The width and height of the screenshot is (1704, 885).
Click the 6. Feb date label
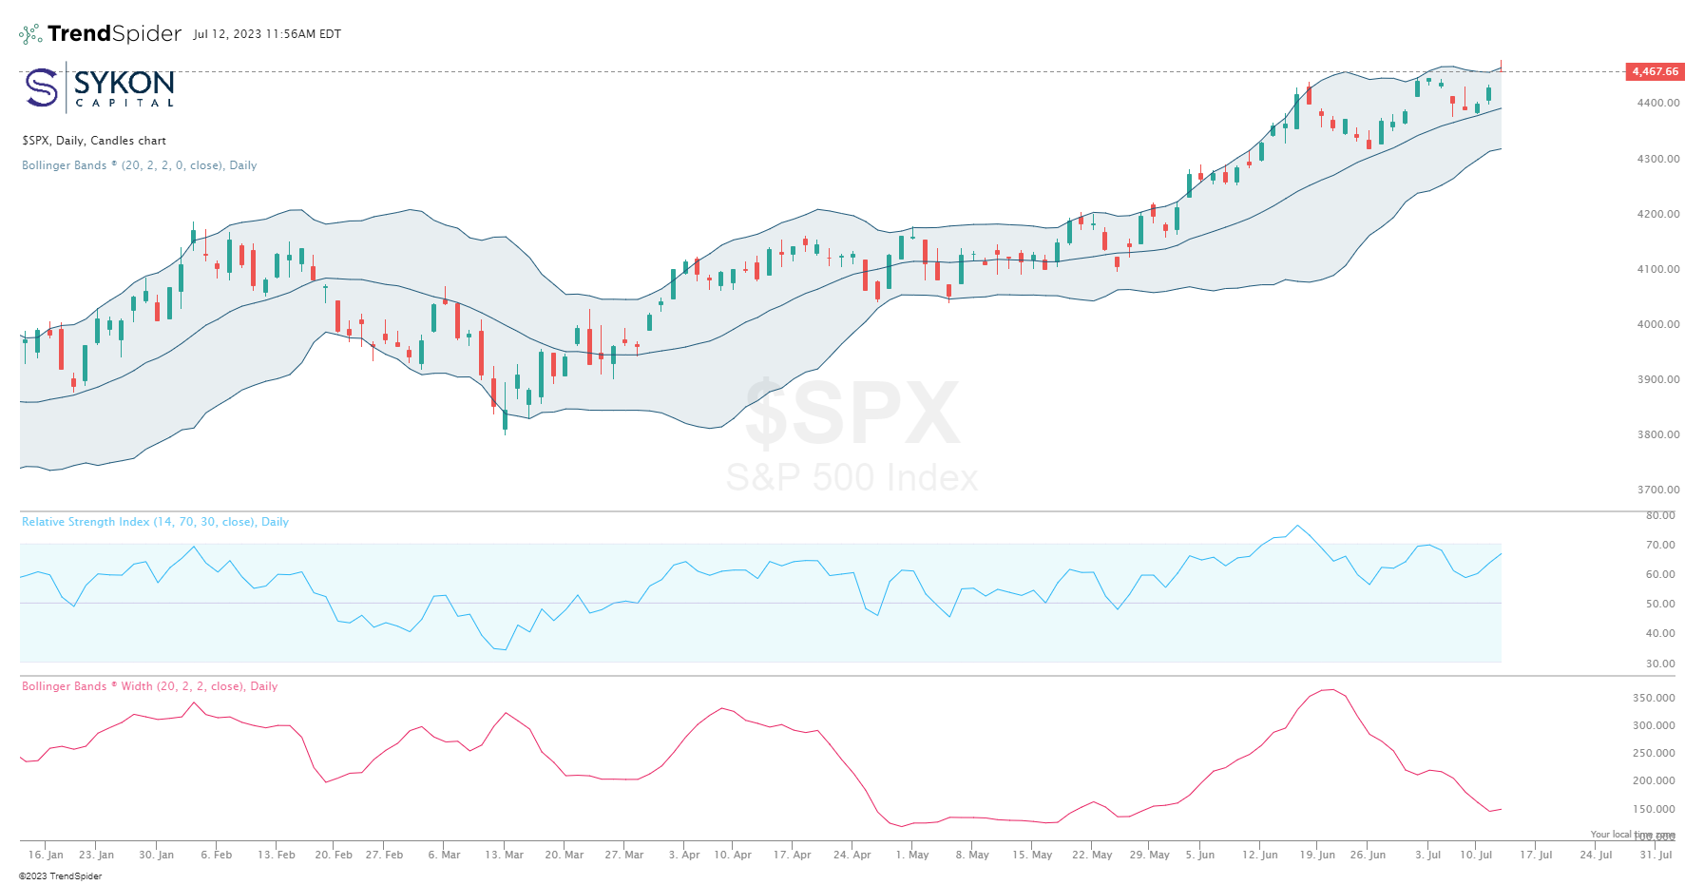tap(217, 855)
